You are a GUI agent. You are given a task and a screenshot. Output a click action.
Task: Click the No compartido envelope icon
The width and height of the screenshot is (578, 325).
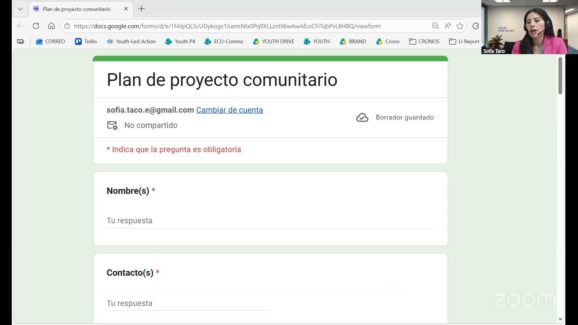tap(112, 125)
